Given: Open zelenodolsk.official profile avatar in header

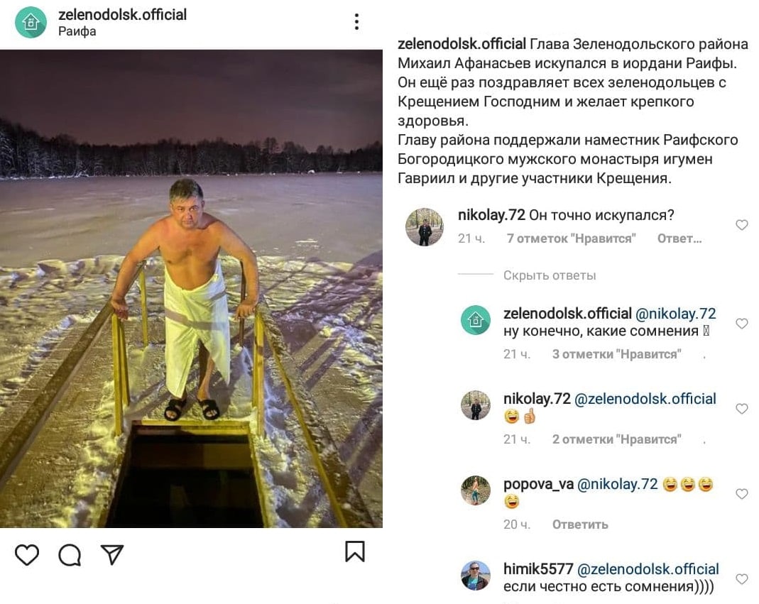Looking at the screenshot, I should coord(31,22).
